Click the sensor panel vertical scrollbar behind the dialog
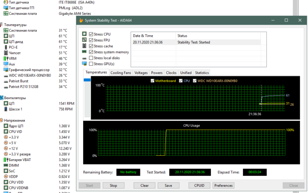This screenshot has height=193, width=308. tap(295, 8)
